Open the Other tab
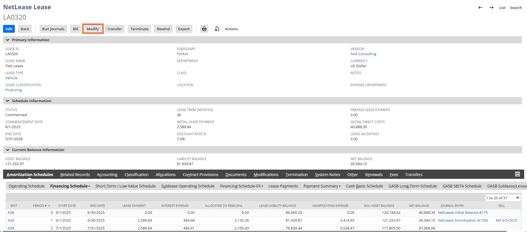527x232 pixels. pyautogui.click(x=352, y=174)
